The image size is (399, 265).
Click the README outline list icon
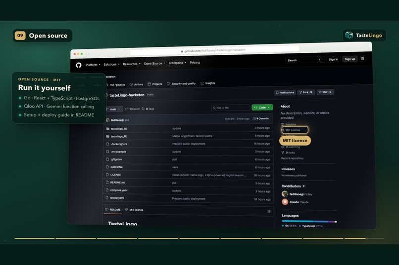coord(269,212)
